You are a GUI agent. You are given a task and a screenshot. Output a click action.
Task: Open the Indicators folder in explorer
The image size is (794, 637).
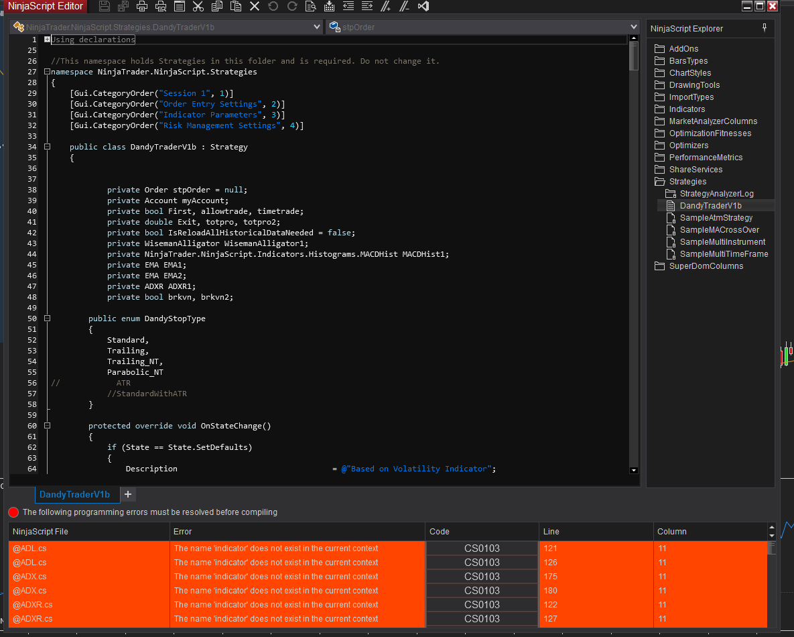687,109
